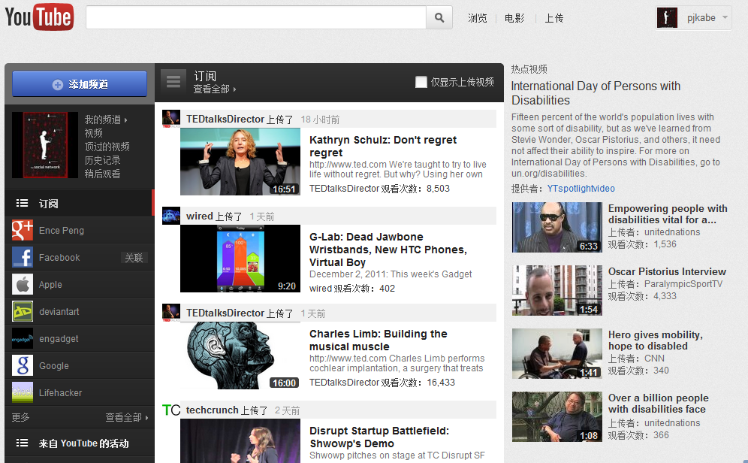Select the Lifehacker channel icon

click(23, 393)
